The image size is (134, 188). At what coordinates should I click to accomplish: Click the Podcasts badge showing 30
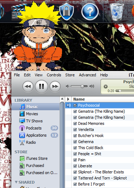(x=54, y=128)
